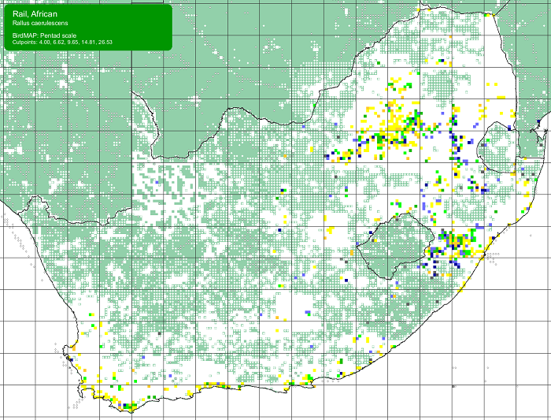Click the yellow pentads at the southernmost cape
This screenshot has width=551, height=420.
point(128,406)
